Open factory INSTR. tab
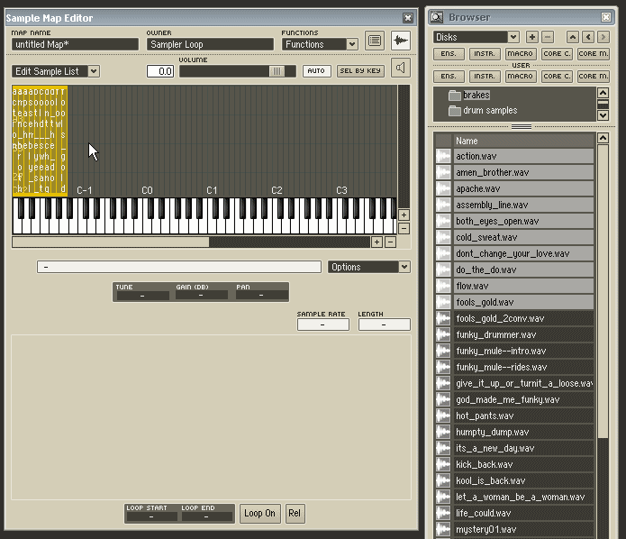Viewport: 626px width, 539px height. coord(485,53)
